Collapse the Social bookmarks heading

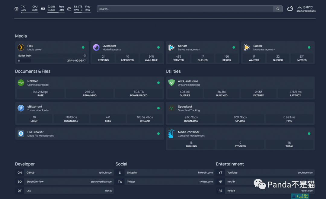[121, 164]
